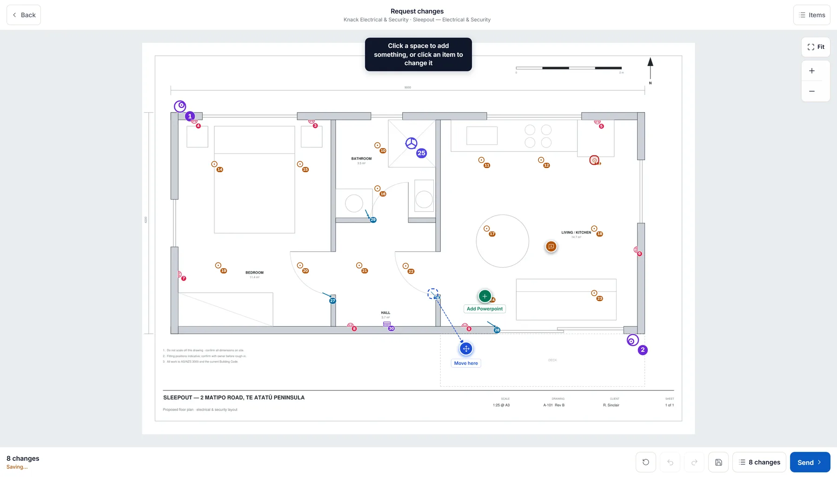Click switch marker 27 by bedroom door

[332, 301]
